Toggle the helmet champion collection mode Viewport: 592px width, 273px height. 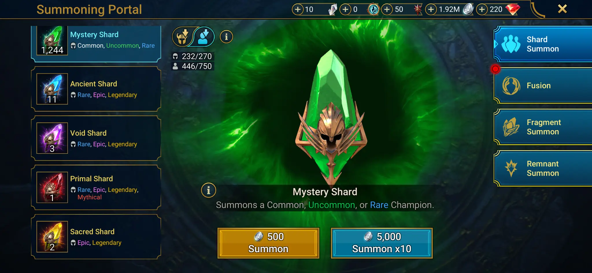[x=183, y=37]
